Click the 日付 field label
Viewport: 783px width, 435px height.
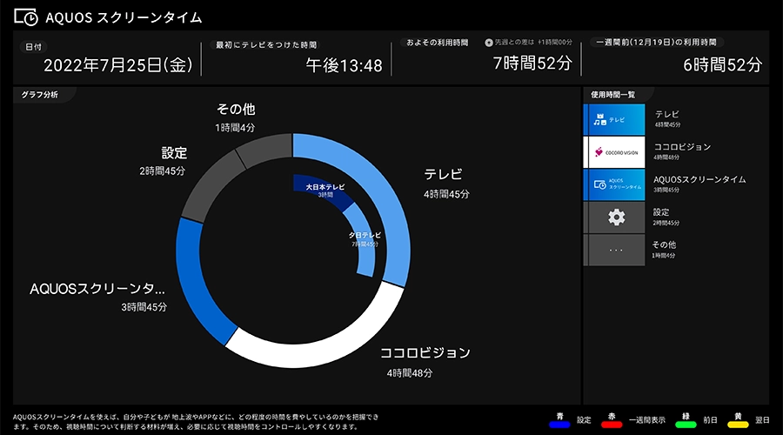pos(33,46)
